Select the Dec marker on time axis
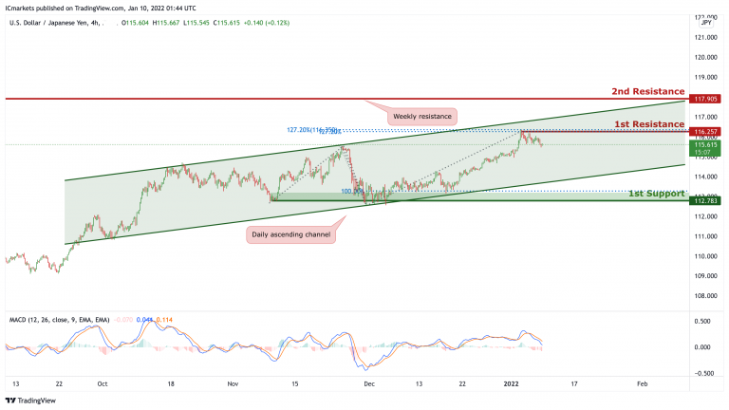Image resolution: width=729 pixels, height=410 pixels. coord(369,384)
